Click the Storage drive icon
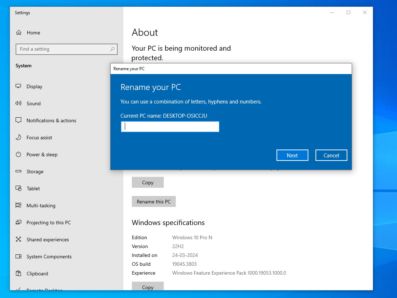Image resolution: width=397 pixels, height=298 pixels. pyautogui.click(x=18, y=172)
